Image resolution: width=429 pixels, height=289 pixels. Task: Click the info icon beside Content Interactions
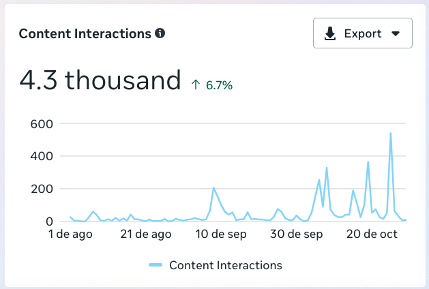[x=160, y=33]
